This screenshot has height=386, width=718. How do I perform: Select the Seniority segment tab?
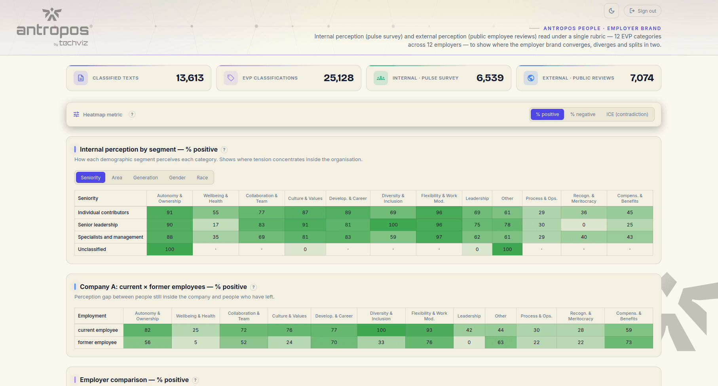(x=91, y=177)
